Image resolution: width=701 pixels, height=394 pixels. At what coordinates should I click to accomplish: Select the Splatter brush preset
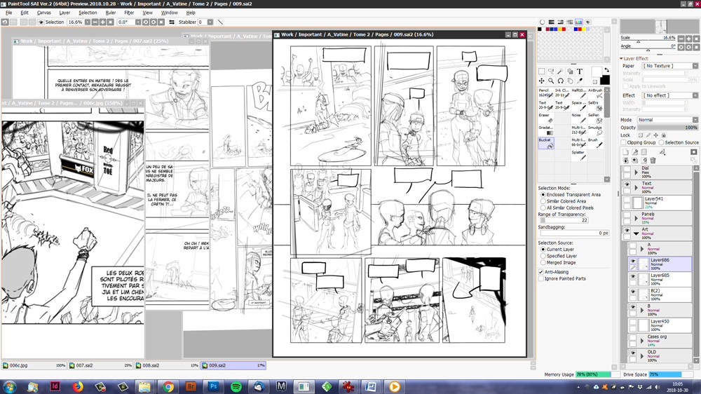pyautogui.click(x=578, y=155)
